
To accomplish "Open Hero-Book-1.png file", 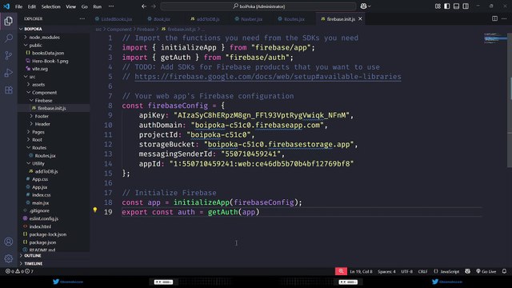I will pyautogui.click(x=50, y=61).
